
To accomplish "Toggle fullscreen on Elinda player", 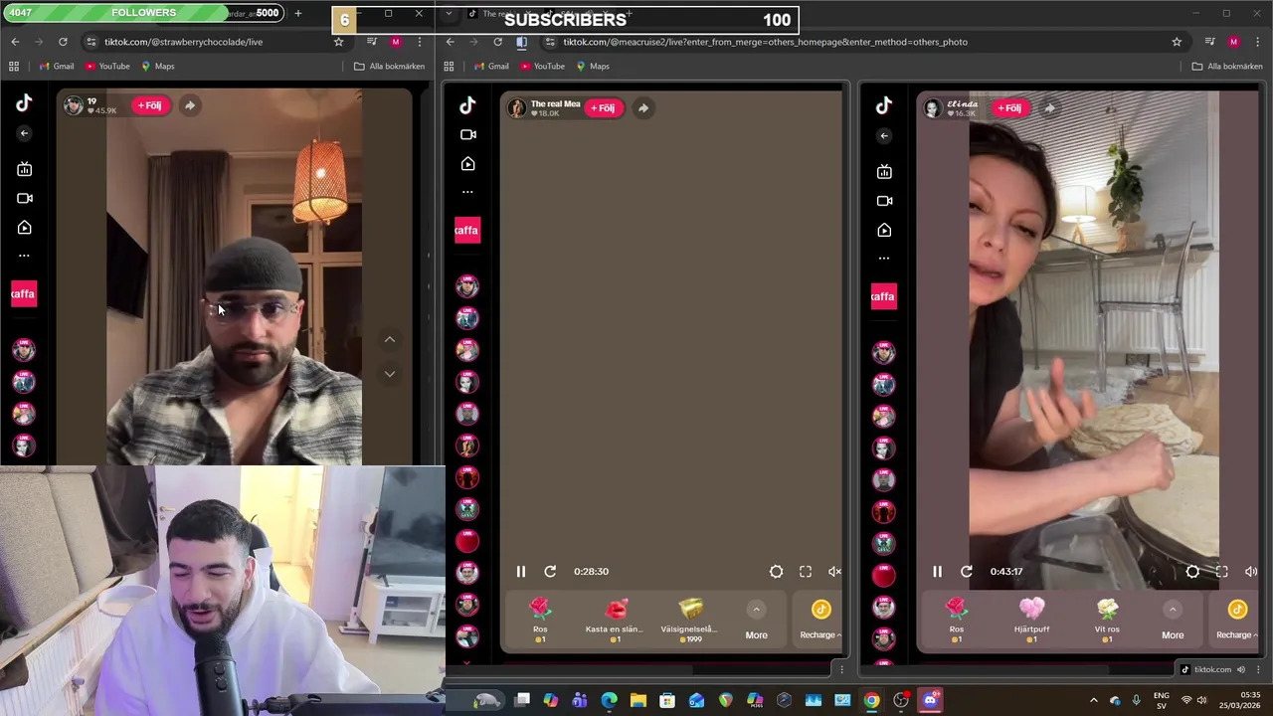I will point(1222,571).
